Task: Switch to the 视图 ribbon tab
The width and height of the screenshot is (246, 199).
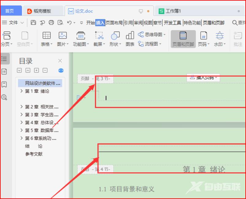Action: point(148,23)
